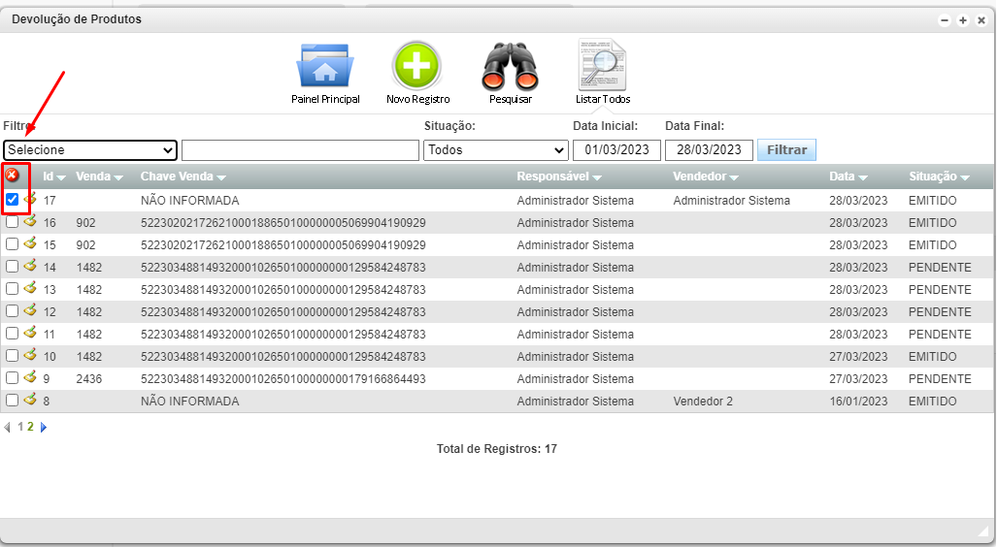Click the green Novo Registro plus icon

coord(416,66)
